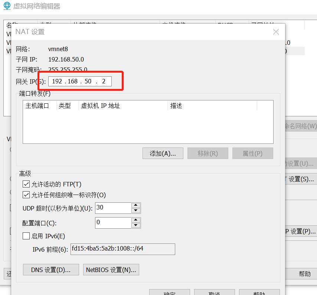Click the 添加(A)... button
The height and width of the screenshot is (295, 317).
(163, 153)
